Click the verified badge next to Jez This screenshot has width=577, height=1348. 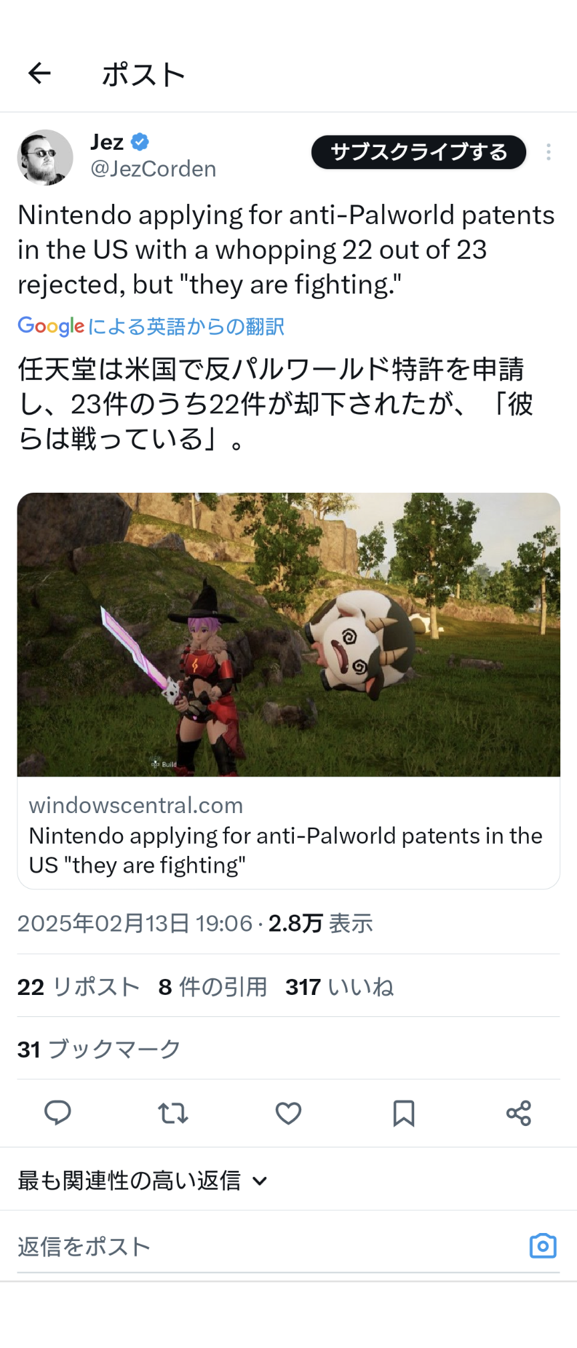[140, 142]
